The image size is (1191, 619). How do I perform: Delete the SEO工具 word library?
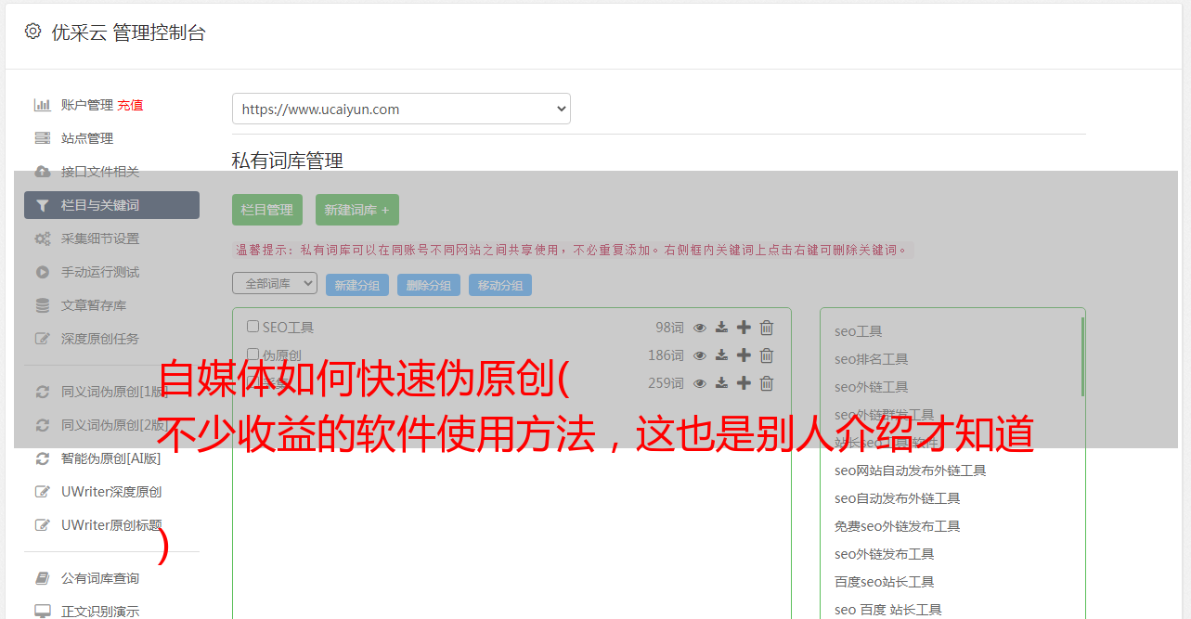[x=767, y=328]
